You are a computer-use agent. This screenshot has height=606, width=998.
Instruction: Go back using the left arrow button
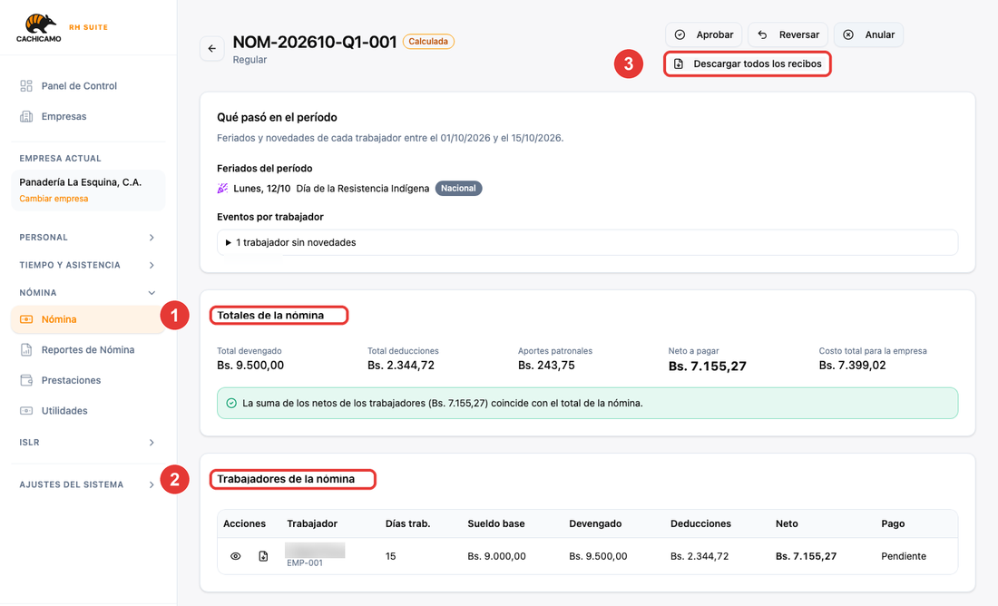(x=212, y=48)
